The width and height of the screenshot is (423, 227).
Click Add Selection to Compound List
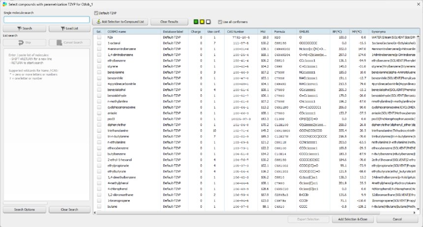click(121, 22)
